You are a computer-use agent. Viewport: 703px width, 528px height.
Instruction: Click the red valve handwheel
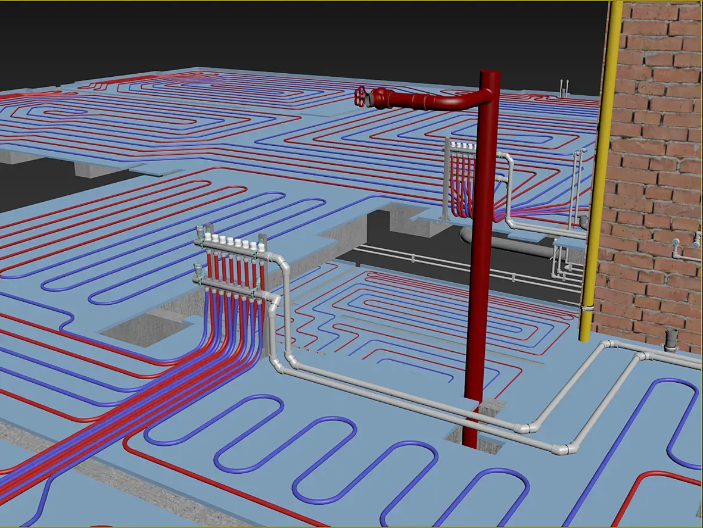(x=360, y=96)
